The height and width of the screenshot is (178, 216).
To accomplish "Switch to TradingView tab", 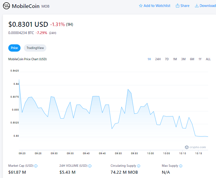I will click(x=35, y=48).
